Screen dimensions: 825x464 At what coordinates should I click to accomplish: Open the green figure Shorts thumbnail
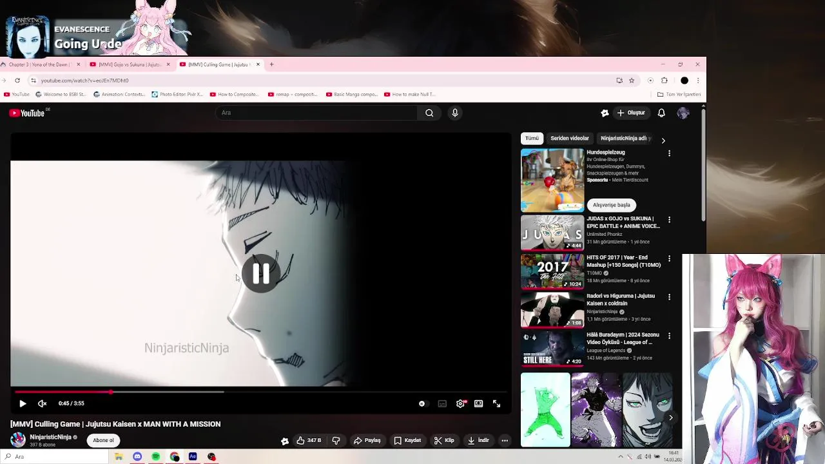pos(545,410)
